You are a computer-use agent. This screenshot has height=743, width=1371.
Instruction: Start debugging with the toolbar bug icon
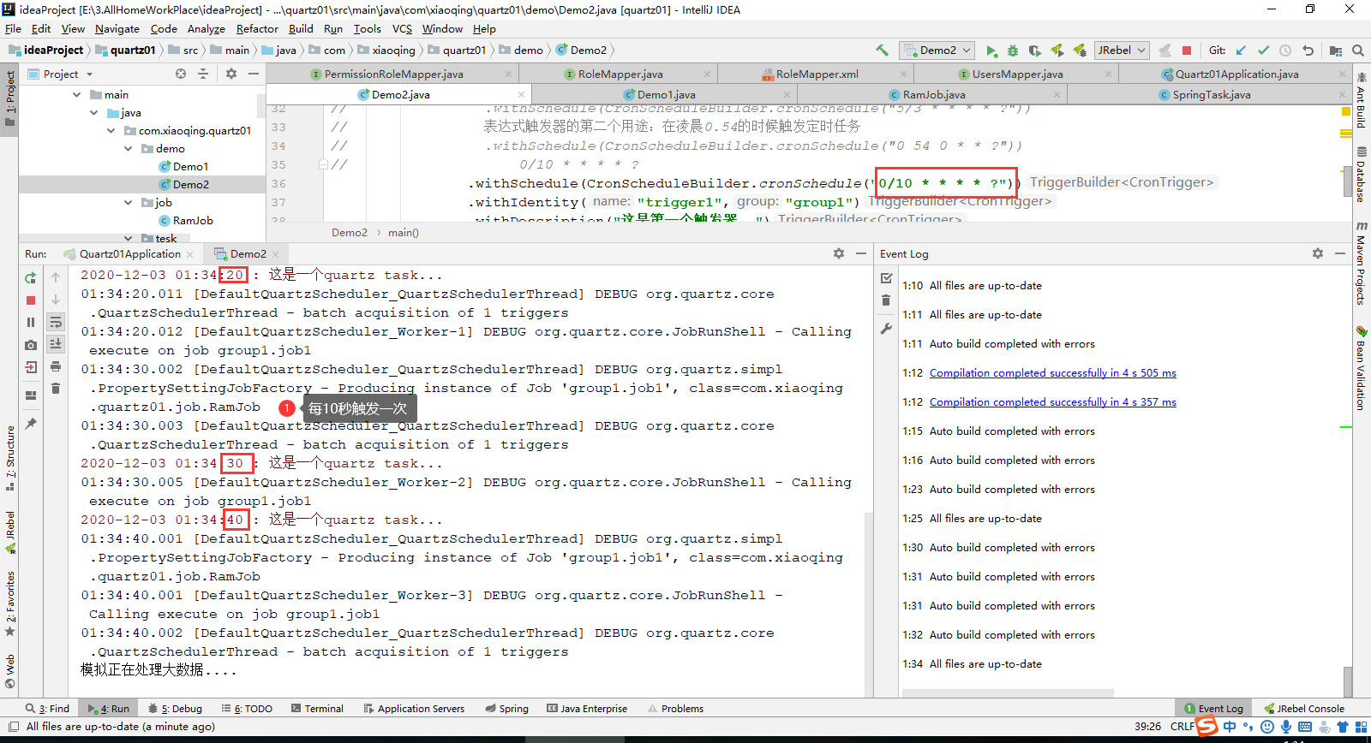[x=1013, y=51]
